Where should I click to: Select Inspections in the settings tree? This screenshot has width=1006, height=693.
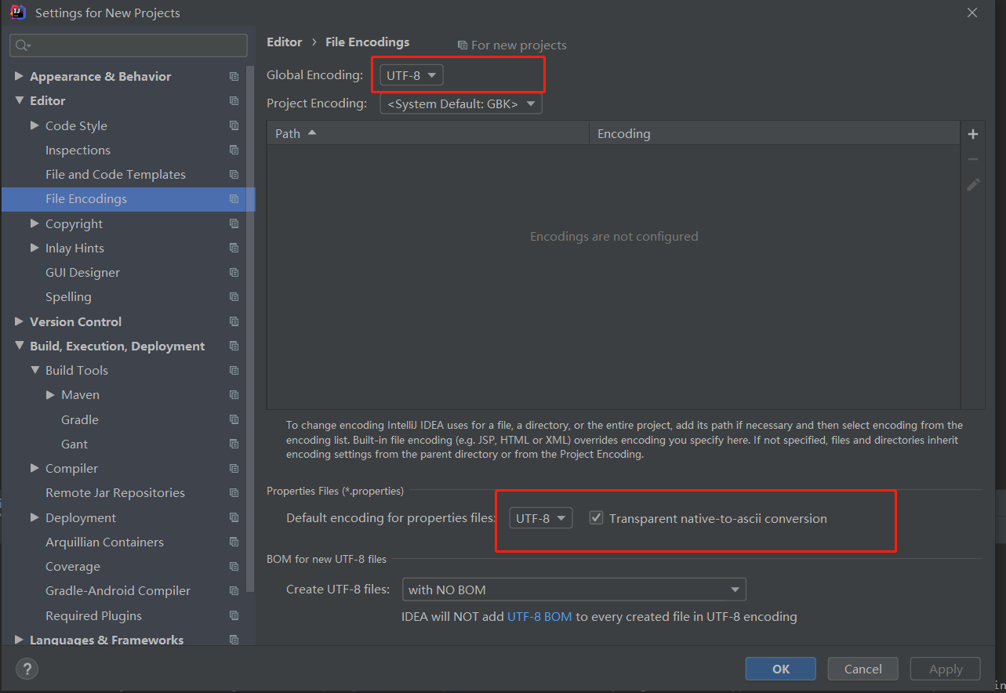point(78,150)
